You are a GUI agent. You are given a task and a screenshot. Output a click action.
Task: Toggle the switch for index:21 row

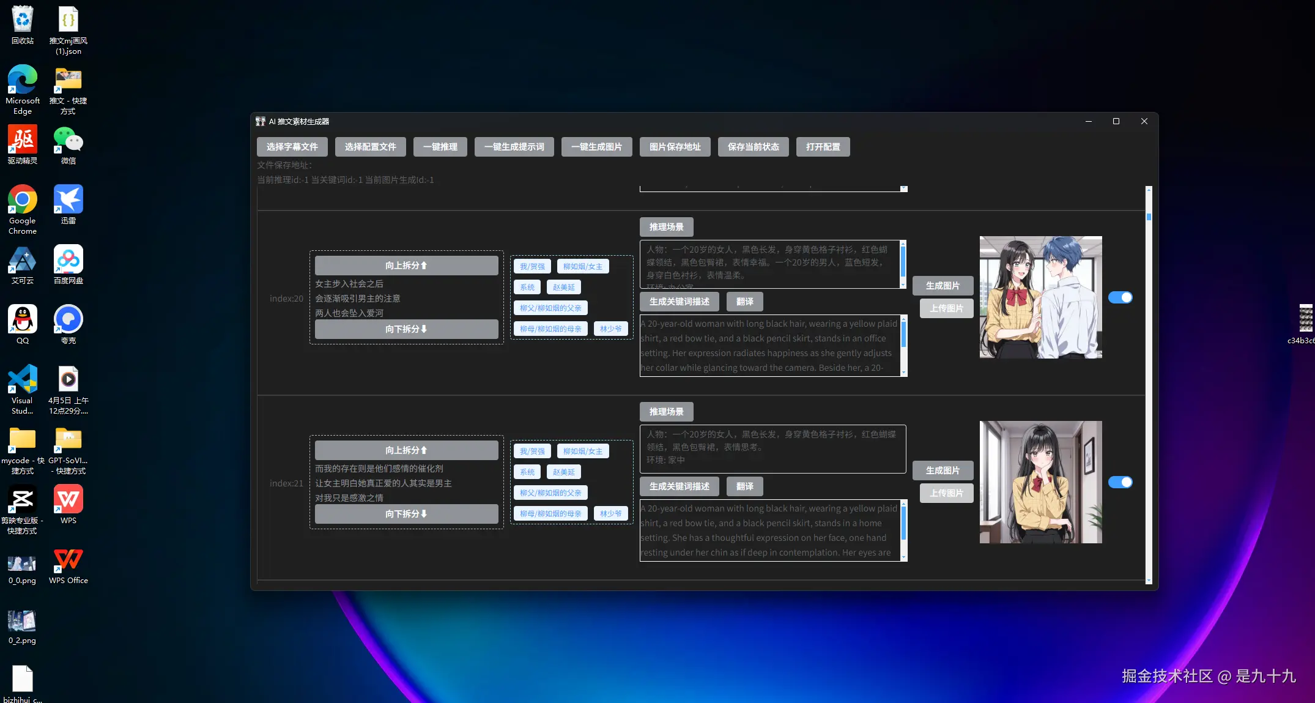point(1120,482)
